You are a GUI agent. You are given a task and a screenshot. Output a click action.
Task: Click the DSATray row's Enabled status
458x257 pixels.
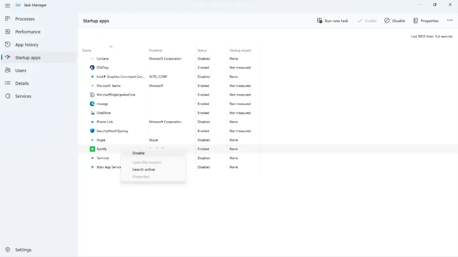point(203,67)
